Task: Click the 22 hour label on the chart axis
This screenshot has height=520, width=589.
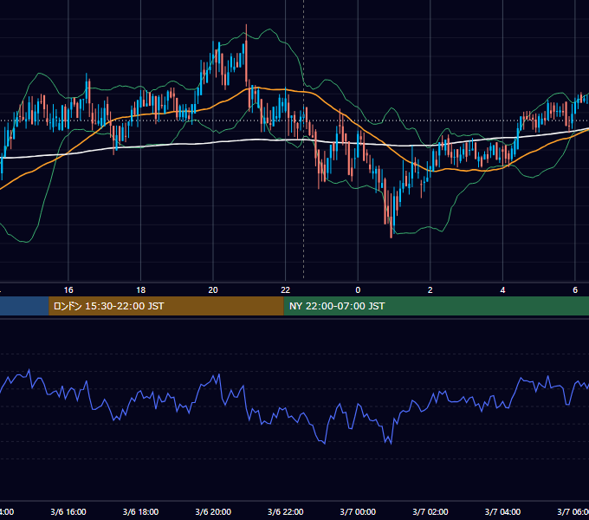Action: (286, 290)
